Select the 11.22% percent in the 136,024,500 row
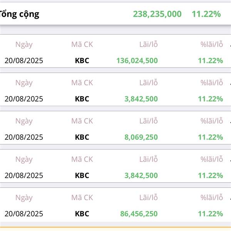 210,60
